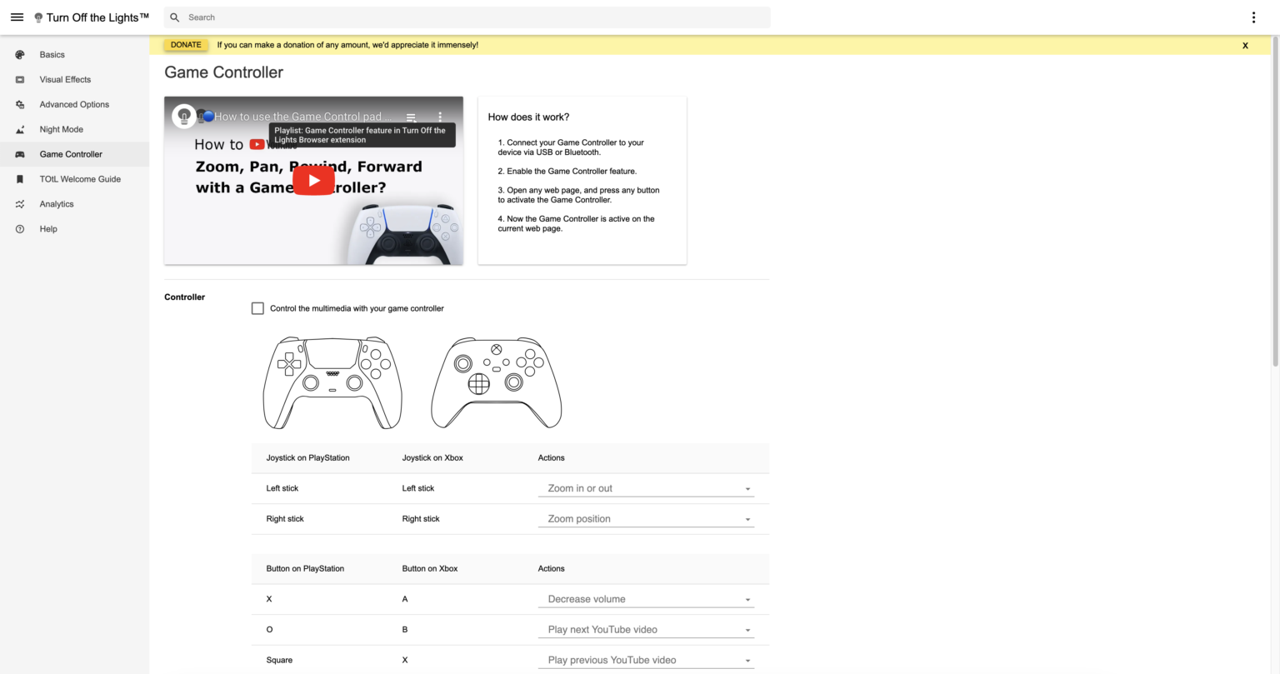Screen dimensions: 1280x674
Task: Open the hamburger navigation menu
Action: pyautogui.click(x=17, y=17)
